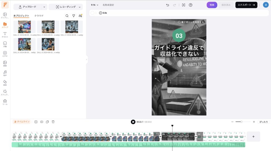The height and width of the screenshot is (151, 271).
Task: Click the undo arrow icon
Action: (168, 5)
